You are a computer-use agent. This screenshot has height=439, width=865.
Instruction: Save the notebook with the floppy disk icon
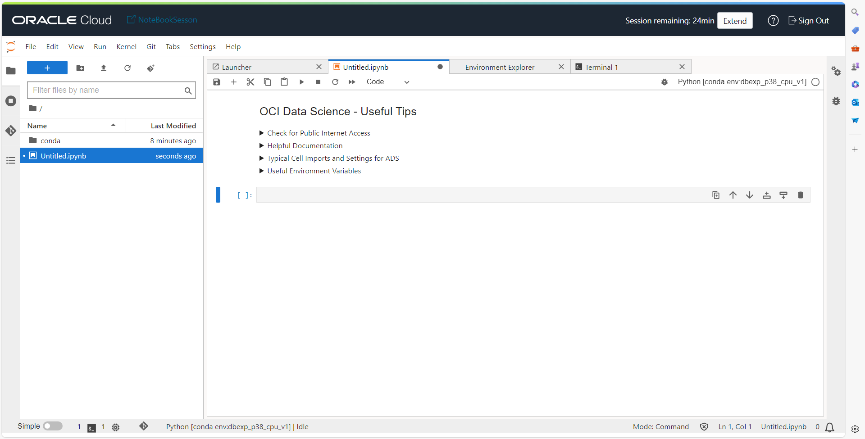coord(217,82)
